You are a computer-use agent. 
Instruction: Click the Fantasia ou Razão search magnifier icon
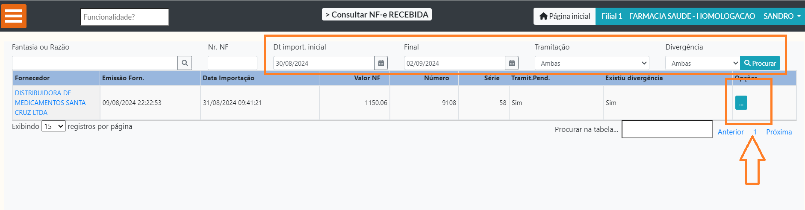pyautogui.click(x=185, y=63)
